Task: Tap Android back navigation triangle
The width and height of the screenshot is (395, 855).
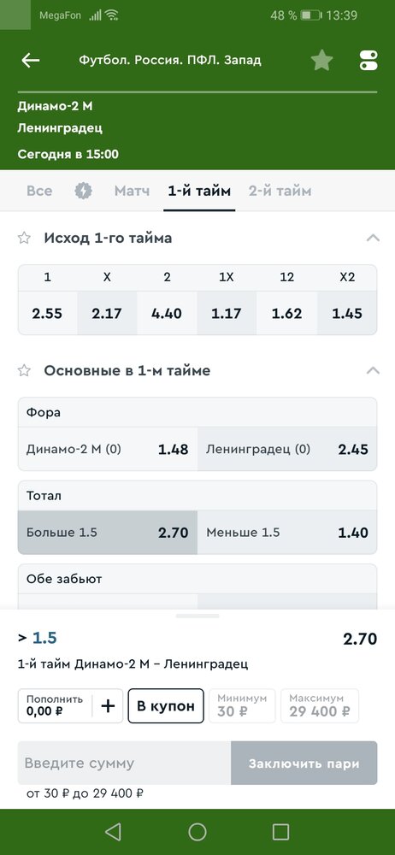Action: tap(113, 832)
